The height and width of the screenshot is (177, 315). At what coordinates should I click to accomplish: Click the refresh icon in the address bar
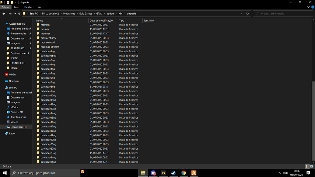(x=247, y=13)
